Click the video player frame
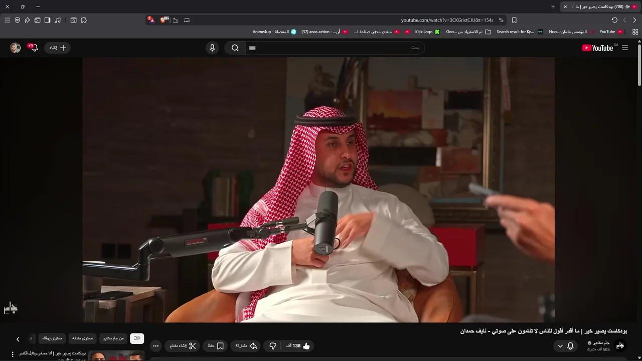 click(318, 190)
